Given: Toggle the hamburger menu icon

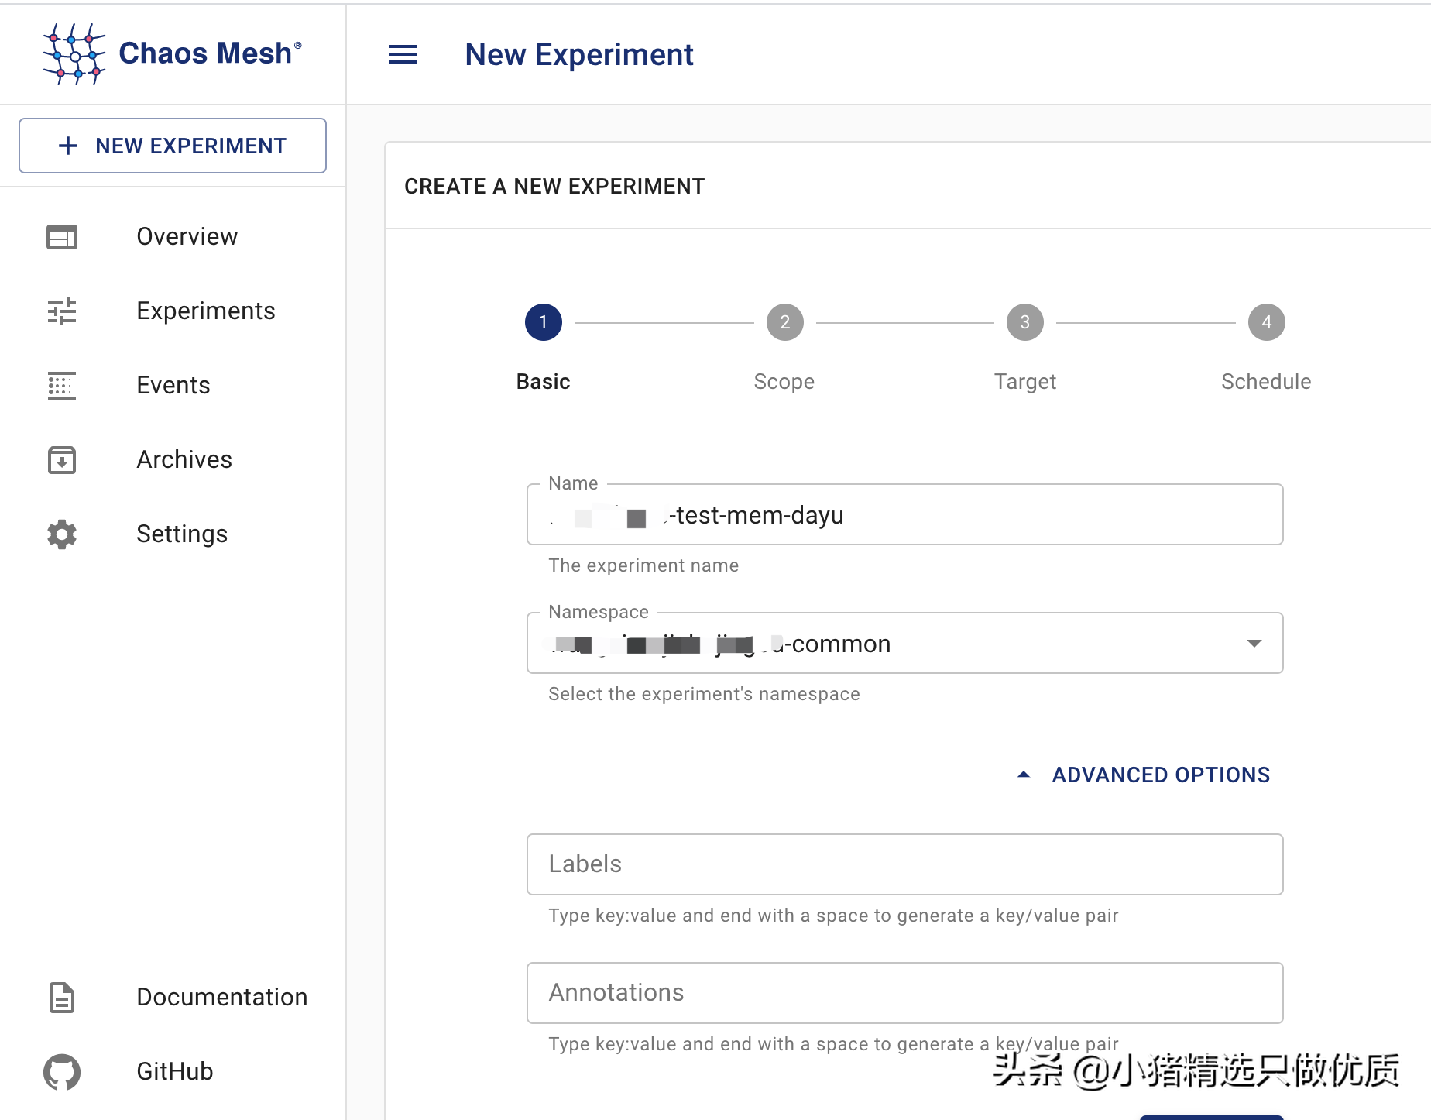Looking at the screenshot, I should click(x=403, y=54).
